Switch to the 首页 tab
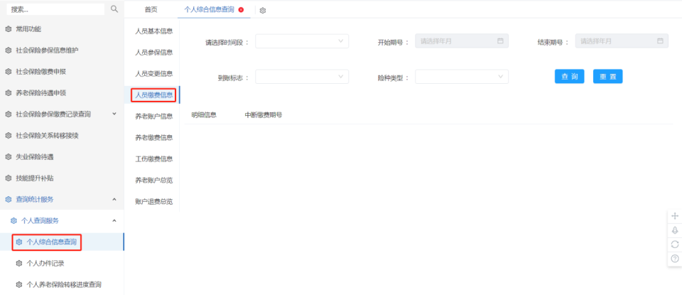Screen dimensions: 682x295 click(151, 9)
